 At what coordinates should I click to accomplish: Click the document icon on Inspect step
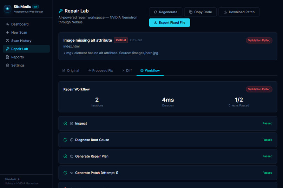(x=72, y=123)
